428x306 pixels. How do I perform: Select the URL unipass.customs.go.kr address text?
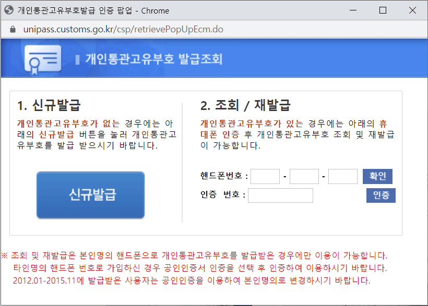(x=123, y=29)
